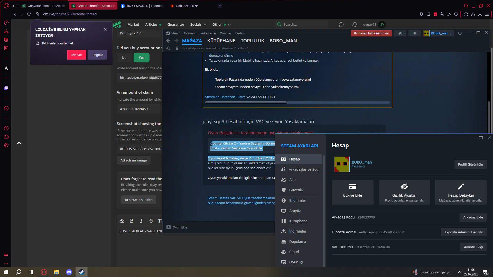
Task: Open Easy Setup sliders icon
Action: (487, 14)
